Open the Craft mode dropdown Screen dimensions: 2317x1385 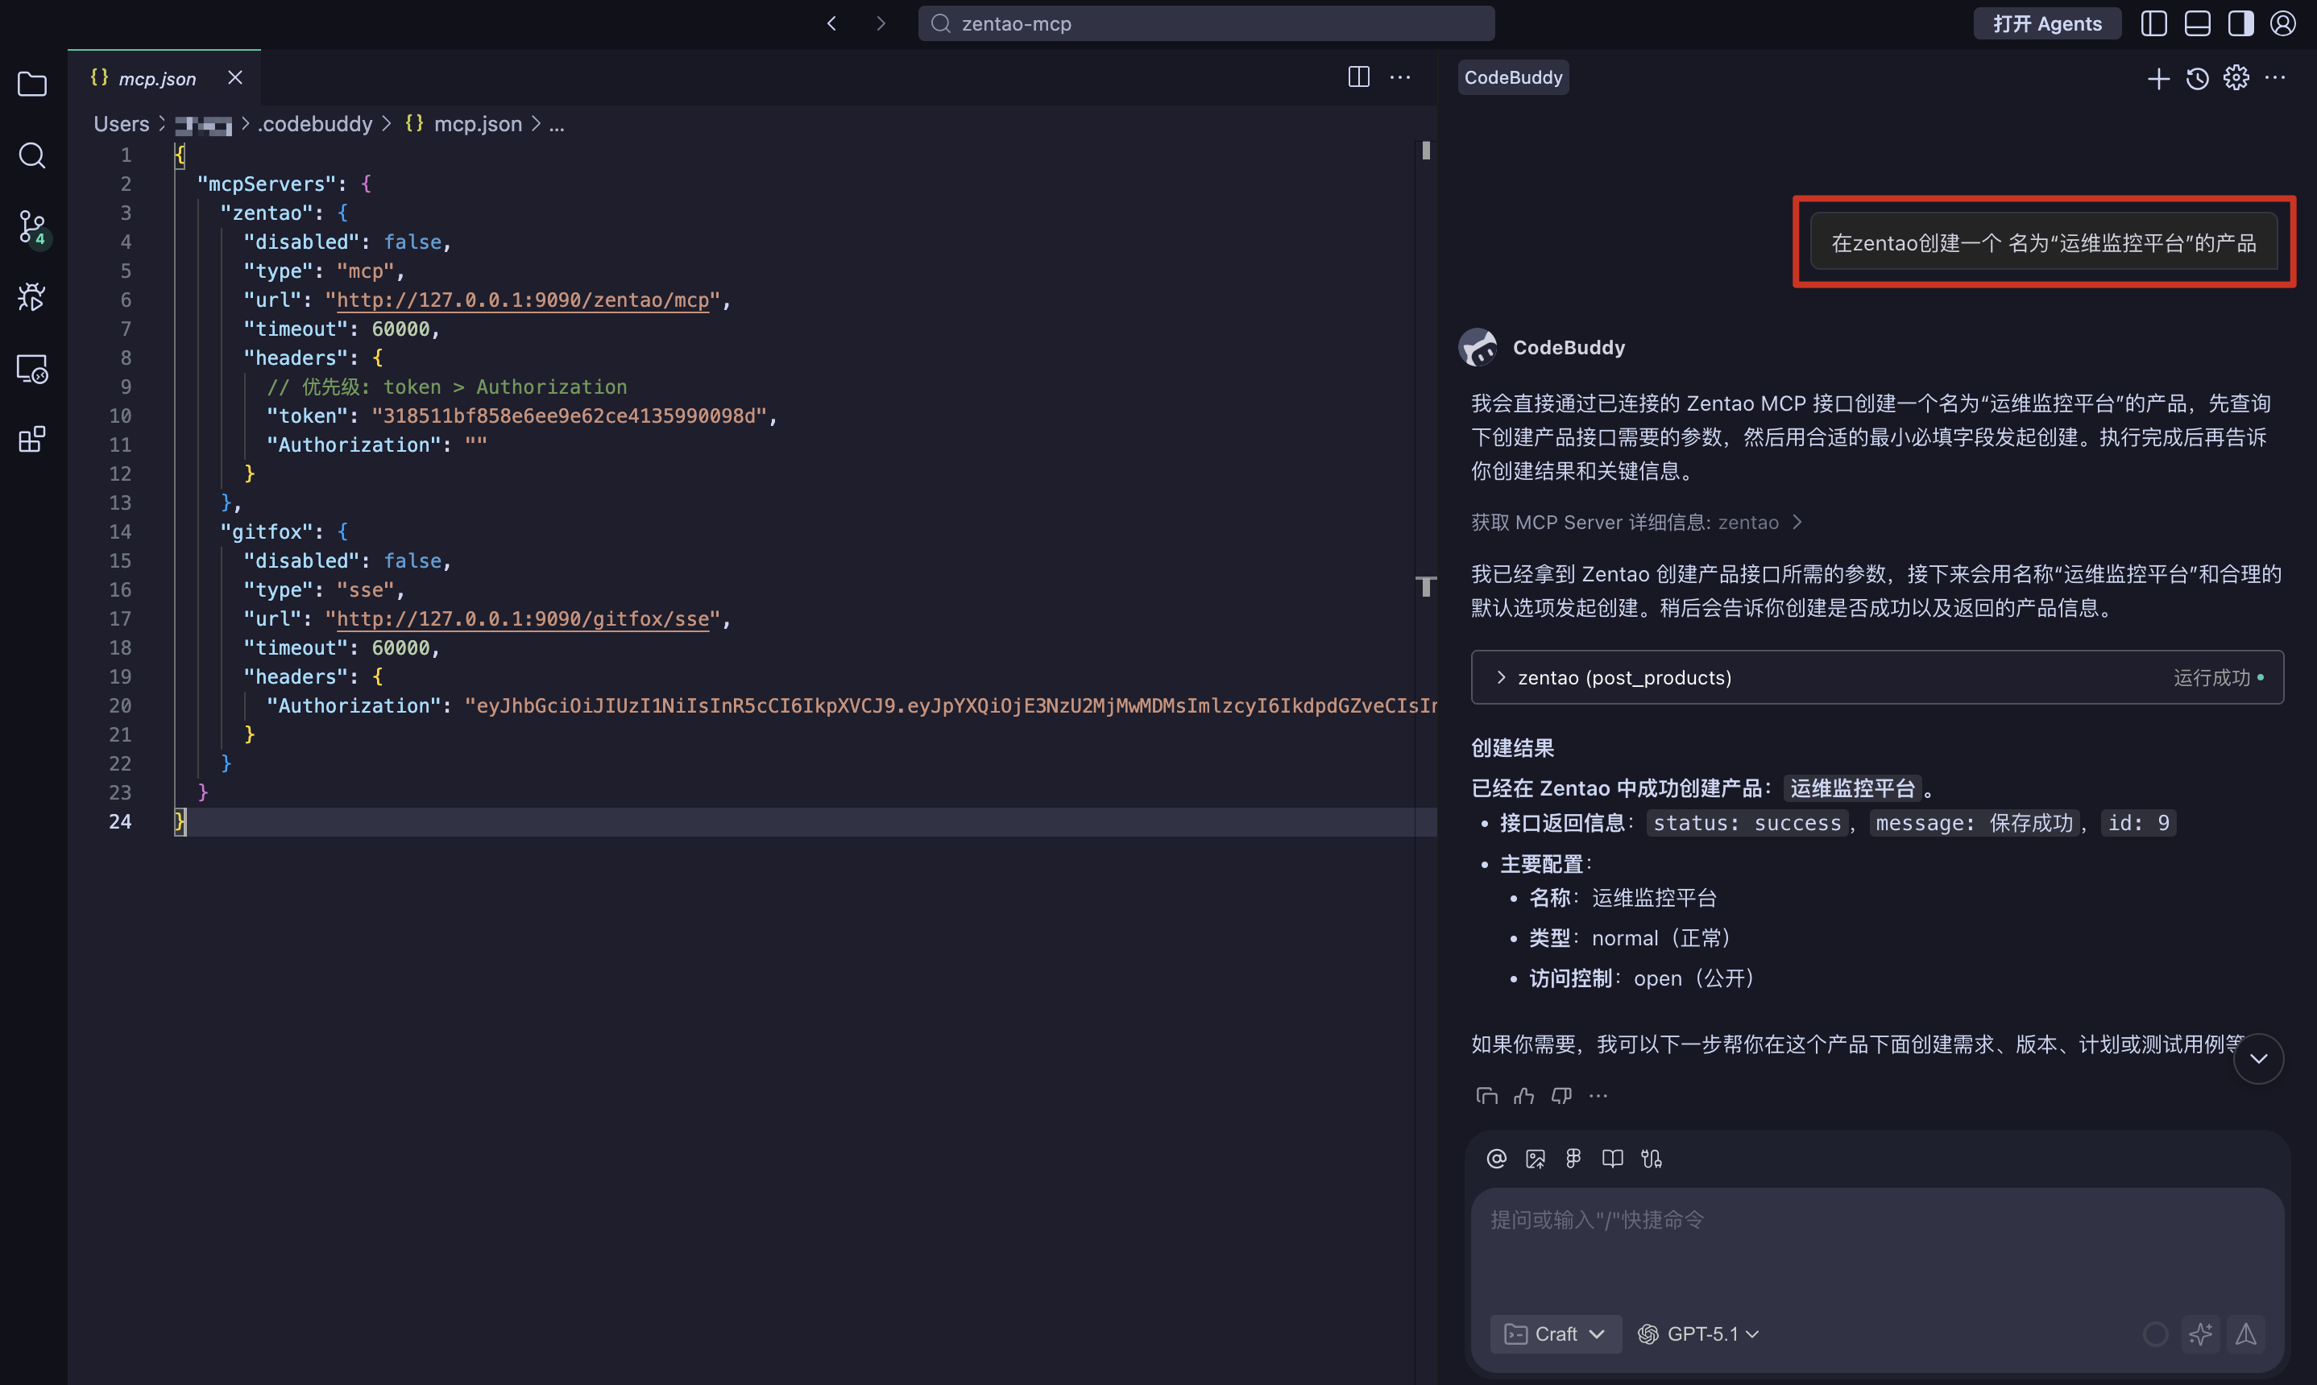click(x=1555, y=1333)
